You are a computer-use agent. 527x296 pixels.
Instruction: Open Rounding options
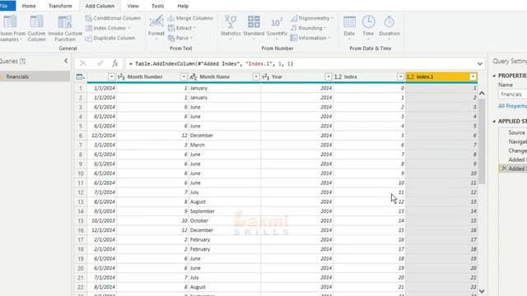(309, 28)
